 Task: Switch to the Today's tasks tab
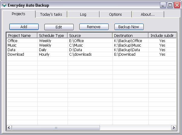(51, 14)
